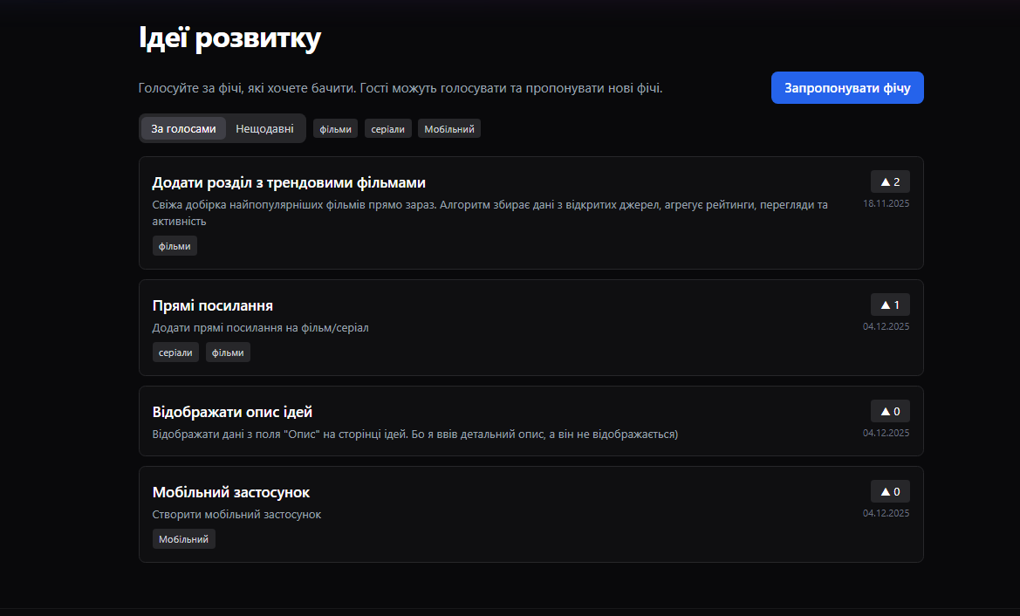Click the 18.11.2025 date label
The width and height of the screenshot is (1020, 616).
[x=886, y=203]
